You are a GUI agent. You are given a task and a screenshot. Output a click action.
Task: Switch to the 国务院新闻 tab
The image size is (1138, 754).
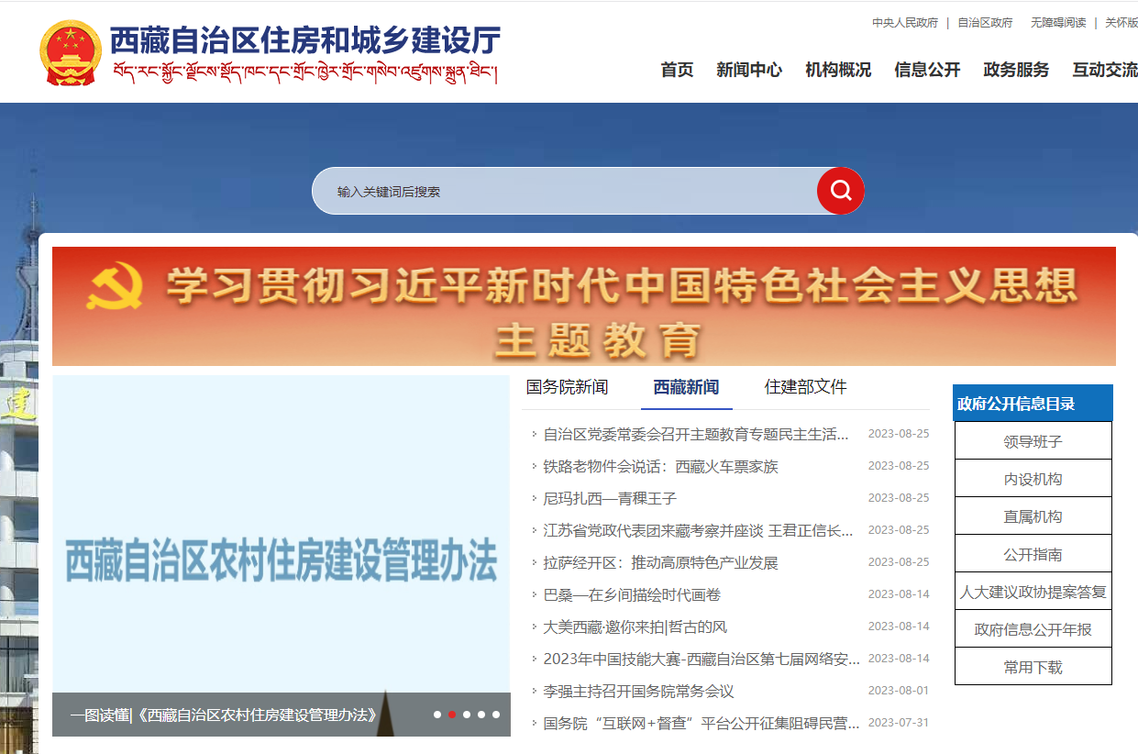click(x=567, y=387)
